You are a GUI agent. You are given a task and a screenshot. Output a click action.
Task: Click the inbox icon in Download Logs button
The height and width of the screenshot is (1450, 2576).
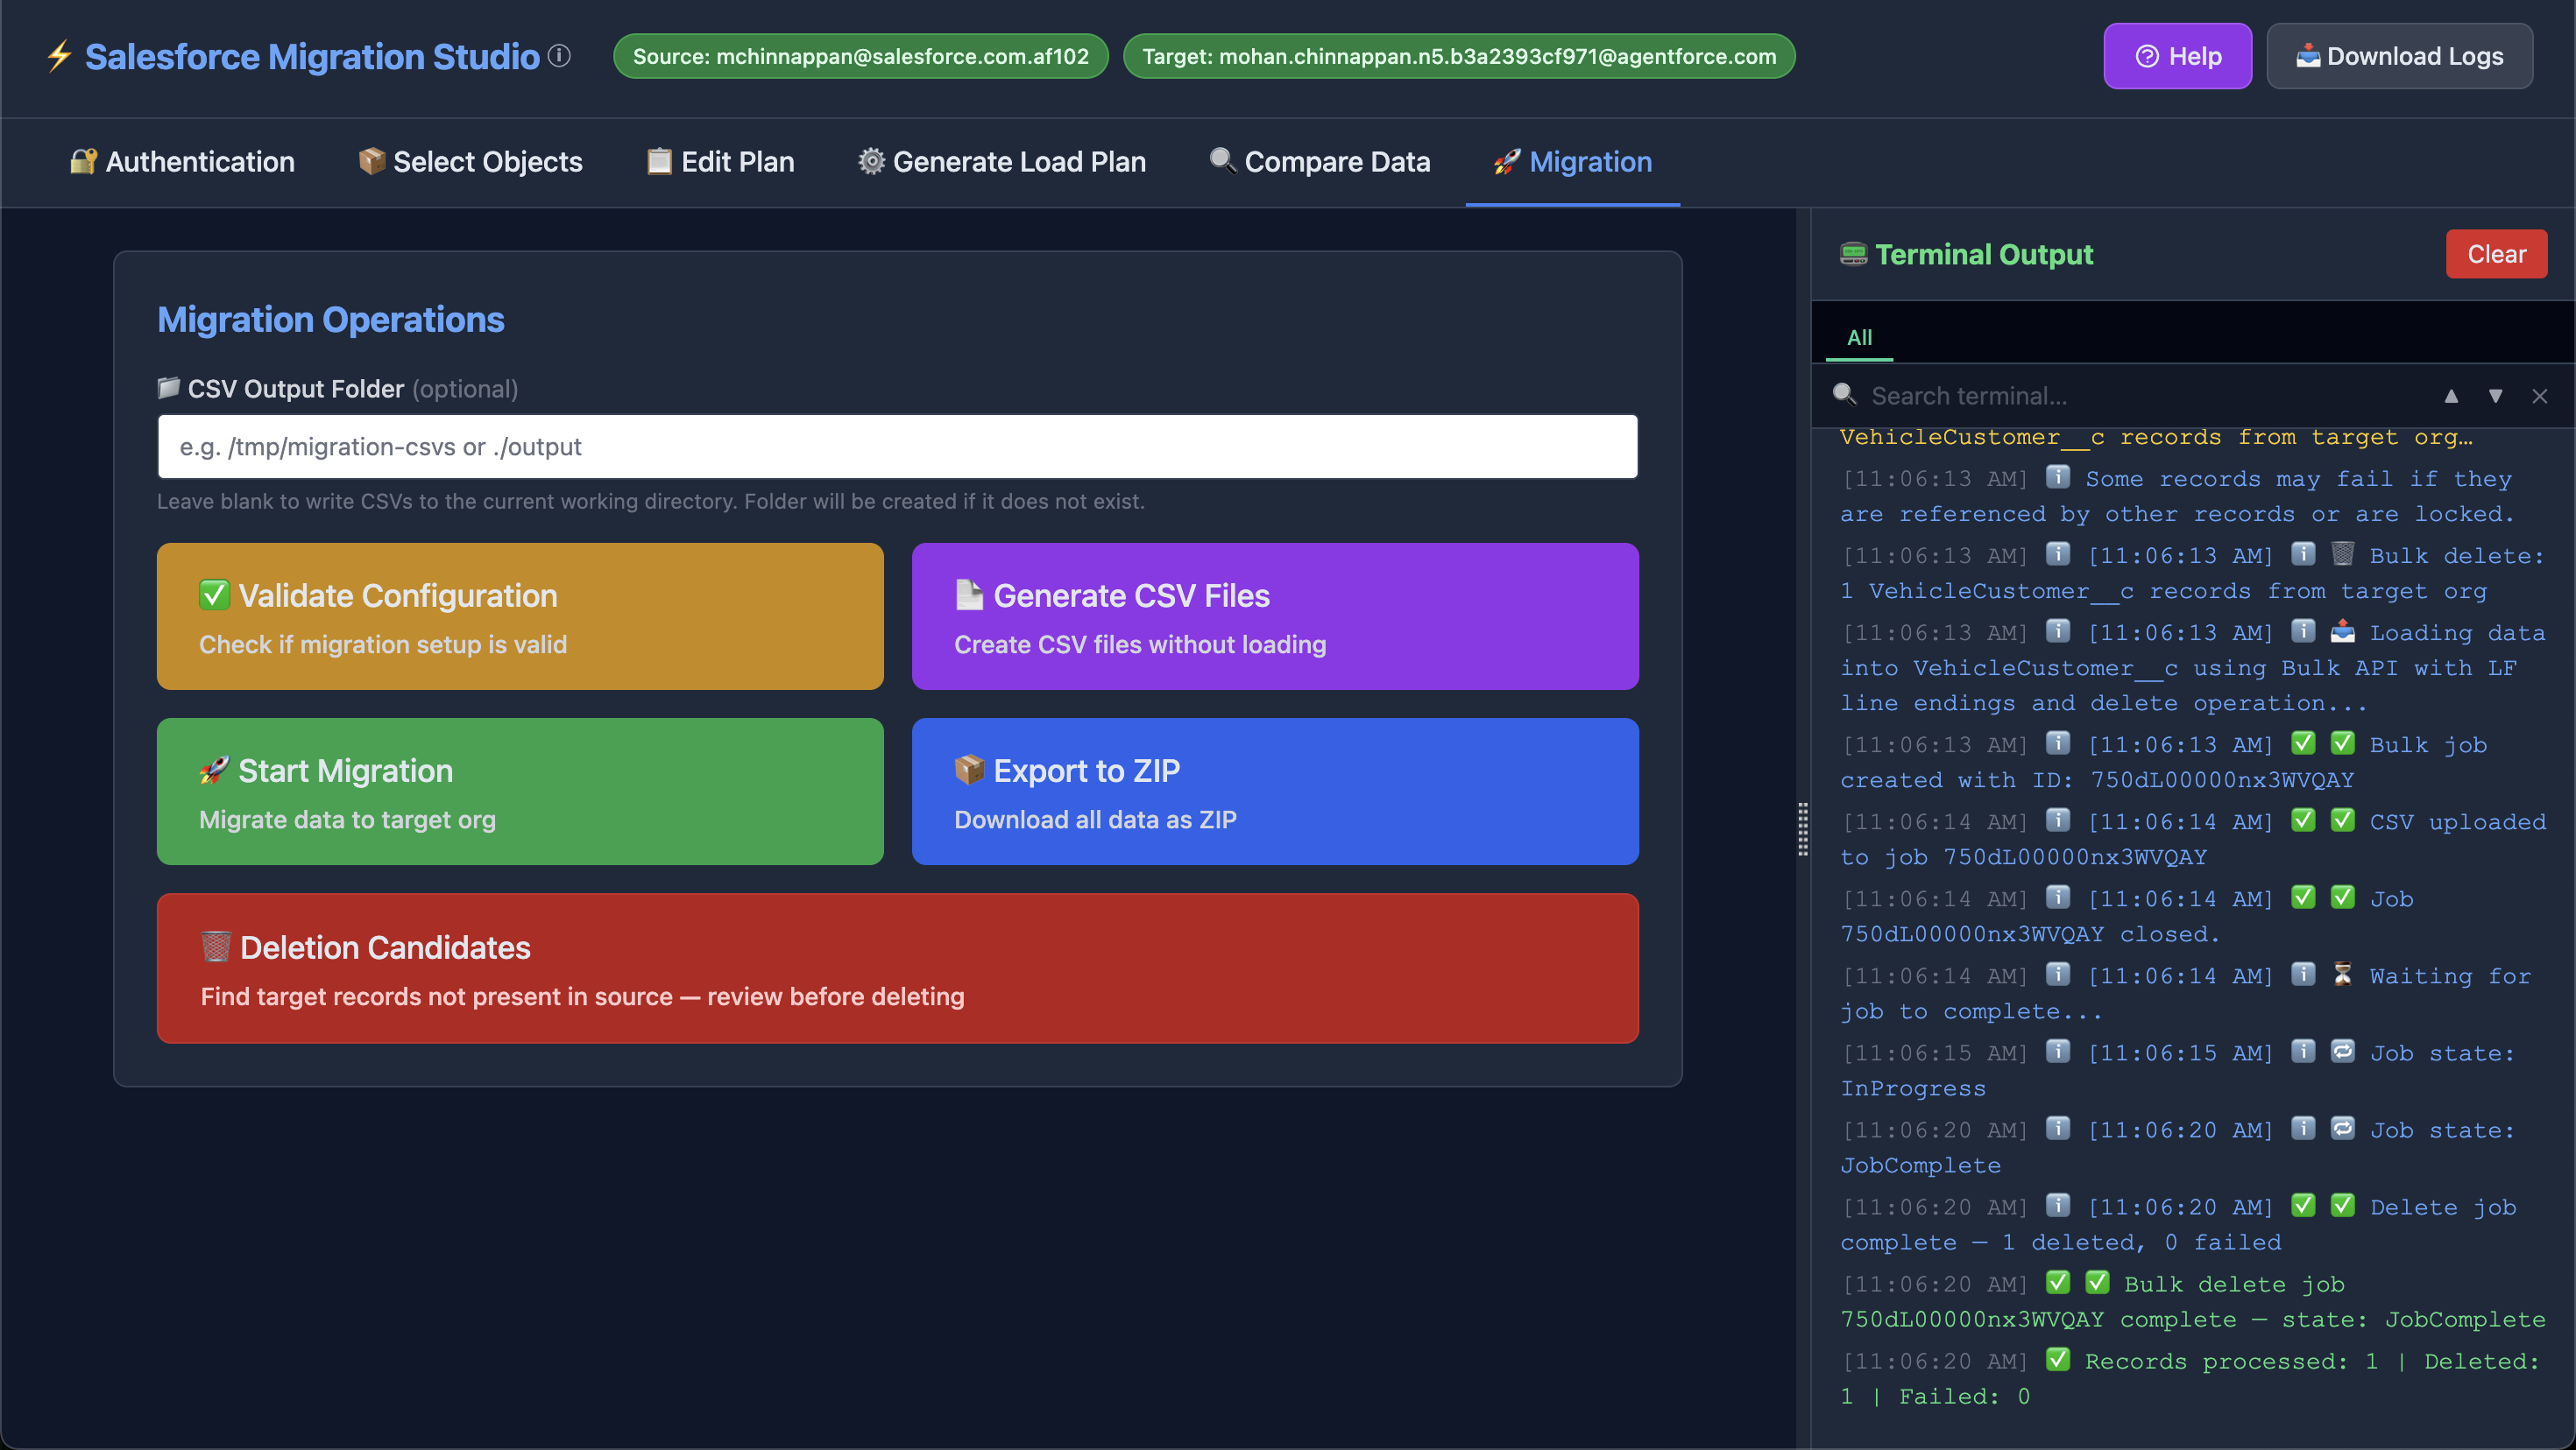pyautogui.click(x=2307, y=55)
